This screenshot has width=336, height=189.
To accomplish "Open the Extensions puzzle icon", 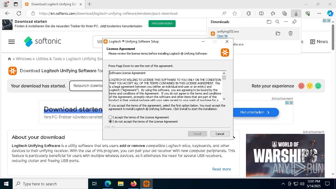I will pos(249,13).
